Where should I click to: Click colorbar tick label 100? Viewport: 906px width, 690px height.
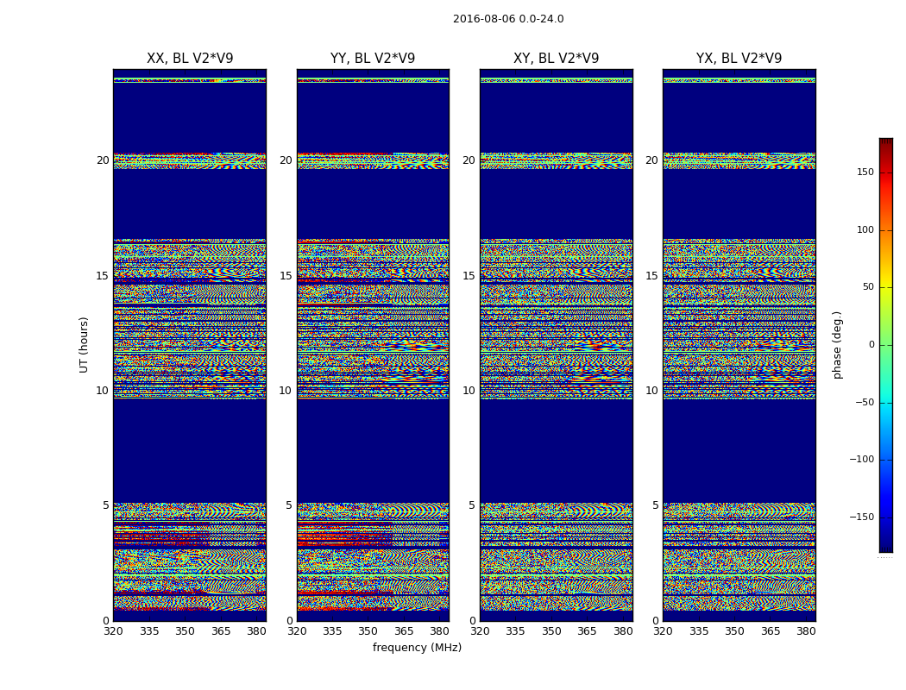point(865,229)
